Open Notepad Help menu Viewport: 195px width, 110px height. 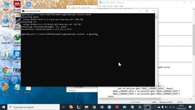click(121, 6)
